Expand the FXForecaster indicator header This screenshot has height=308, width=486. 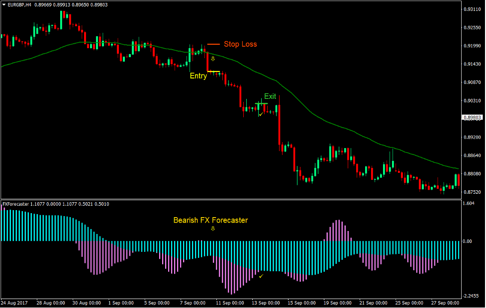(16, 203)
